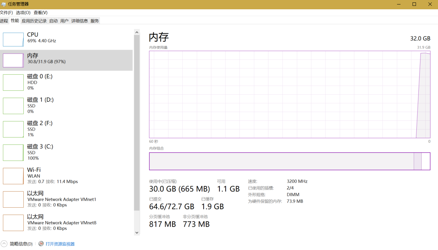This screenshot has width=438, height=250.
Task: Click the 内存组合 composition bar
Action: pyautogui.click(x=290, y=161)
